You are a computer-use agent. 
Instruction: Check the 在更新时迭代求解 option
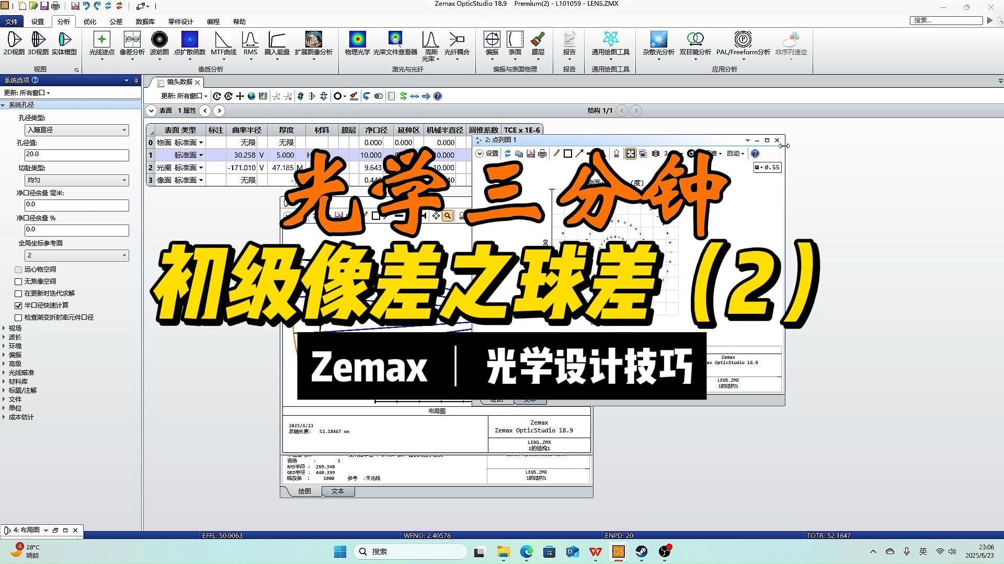(18, 293)
